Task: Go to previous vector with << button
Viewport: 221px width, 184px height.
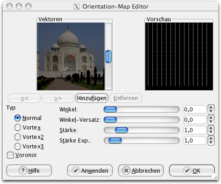Action: point(24,98)
